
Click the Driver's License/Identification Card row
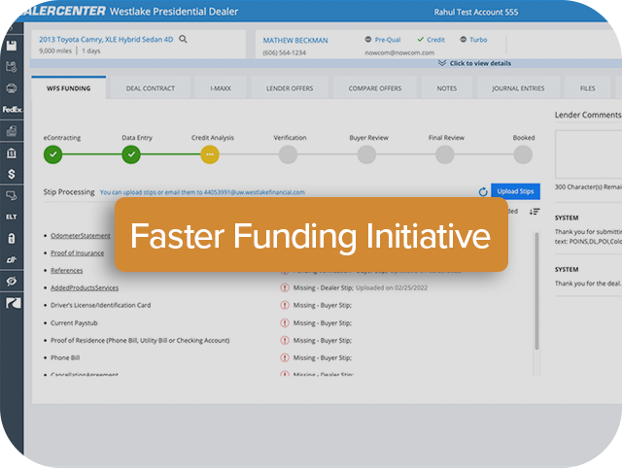(101, 305)
